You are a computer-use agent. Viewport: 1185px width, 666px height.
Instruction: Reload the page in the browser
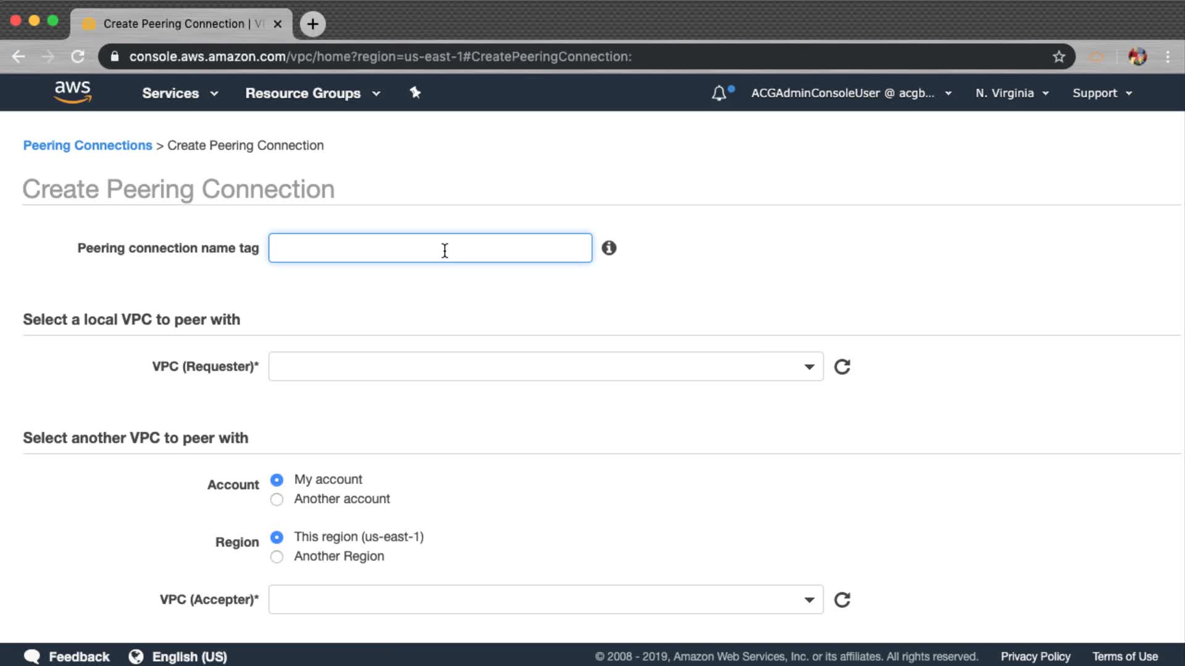78,57
